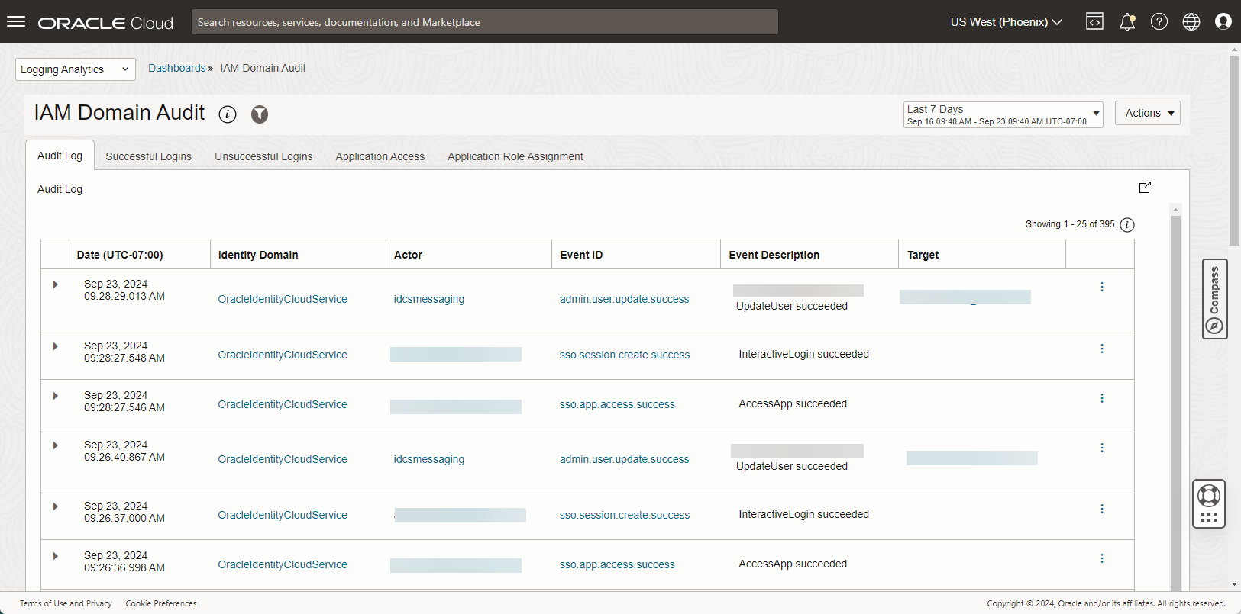This screenshot has height=614, width=1241.
Task: Expand the 09:28:29.013 AM audit row
Action: [x=56, y=284]
